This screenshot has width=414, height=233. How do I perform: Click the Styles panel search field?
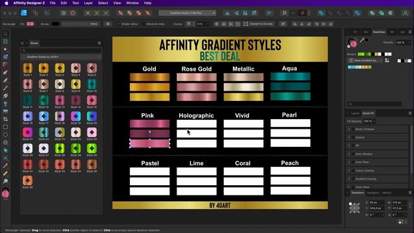pyautogui.click(x=61, y=50)
